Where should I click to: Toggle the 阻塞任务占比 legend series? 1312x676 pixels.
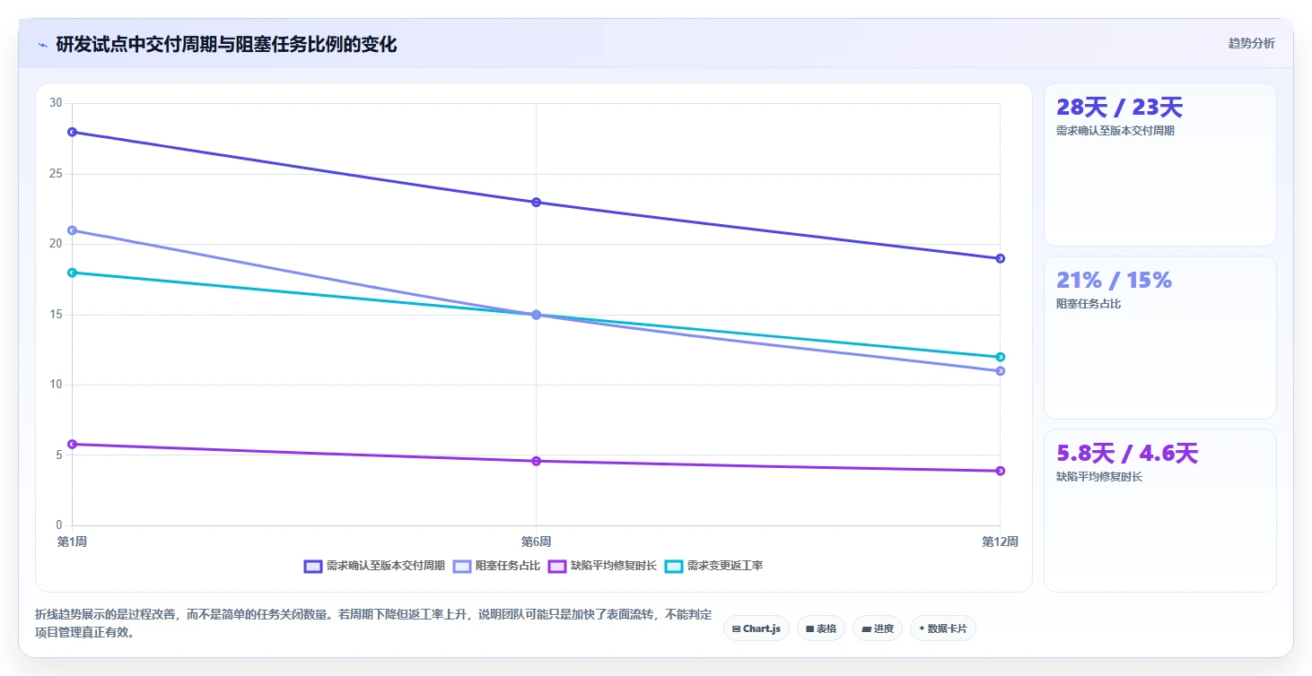[x=496, y=566]
